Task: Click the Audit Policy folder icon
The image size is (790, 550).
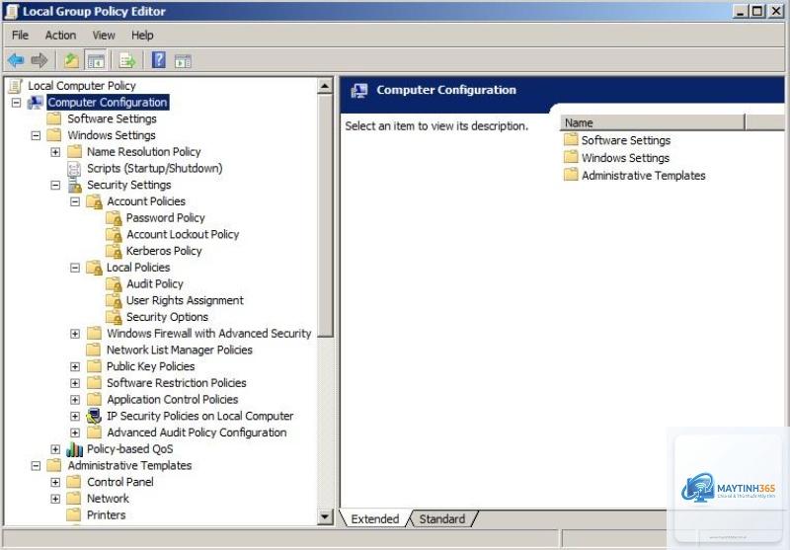Action: pyautogui.click(x=114, y=284)
